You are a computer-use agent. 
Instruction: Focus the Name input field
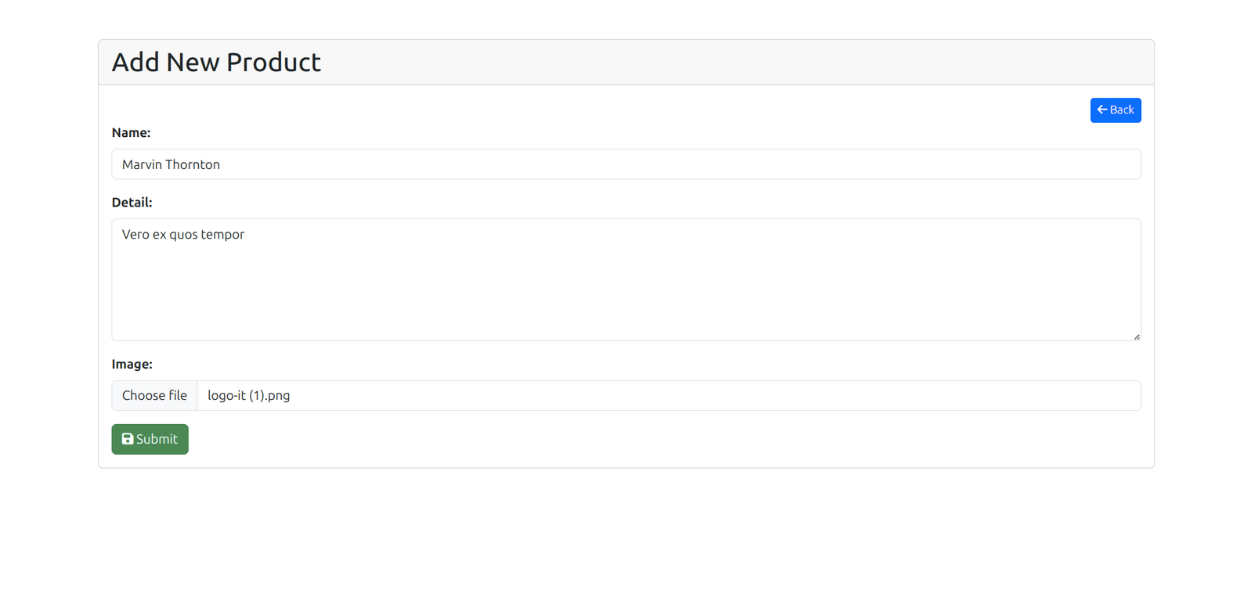click(626, 164)
